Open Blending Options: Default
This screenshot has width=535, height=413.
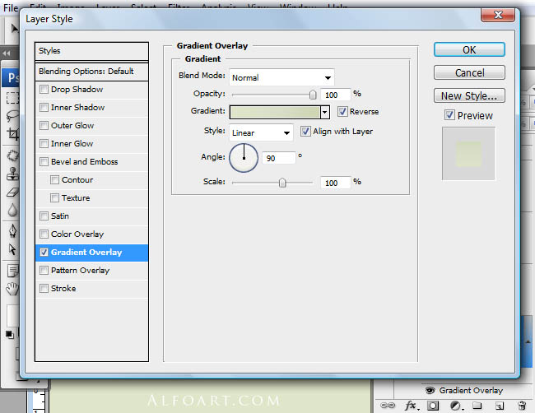point(92,72)
